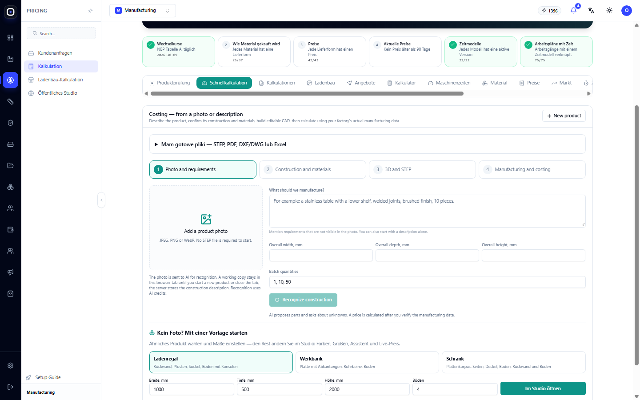Click the credits counter showing 1396
The height and width of the screenshot is (400, 640).
pos(550,11)
